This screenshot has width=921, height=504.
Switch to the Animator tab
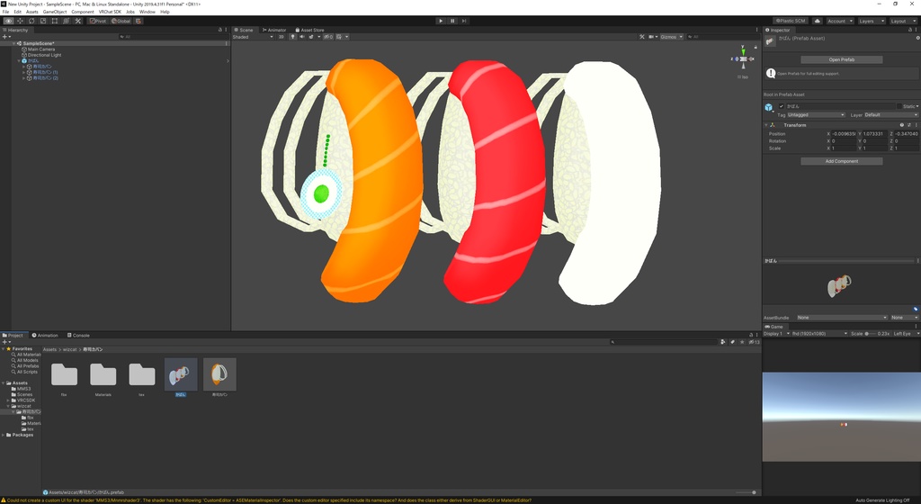click(274, 30)
